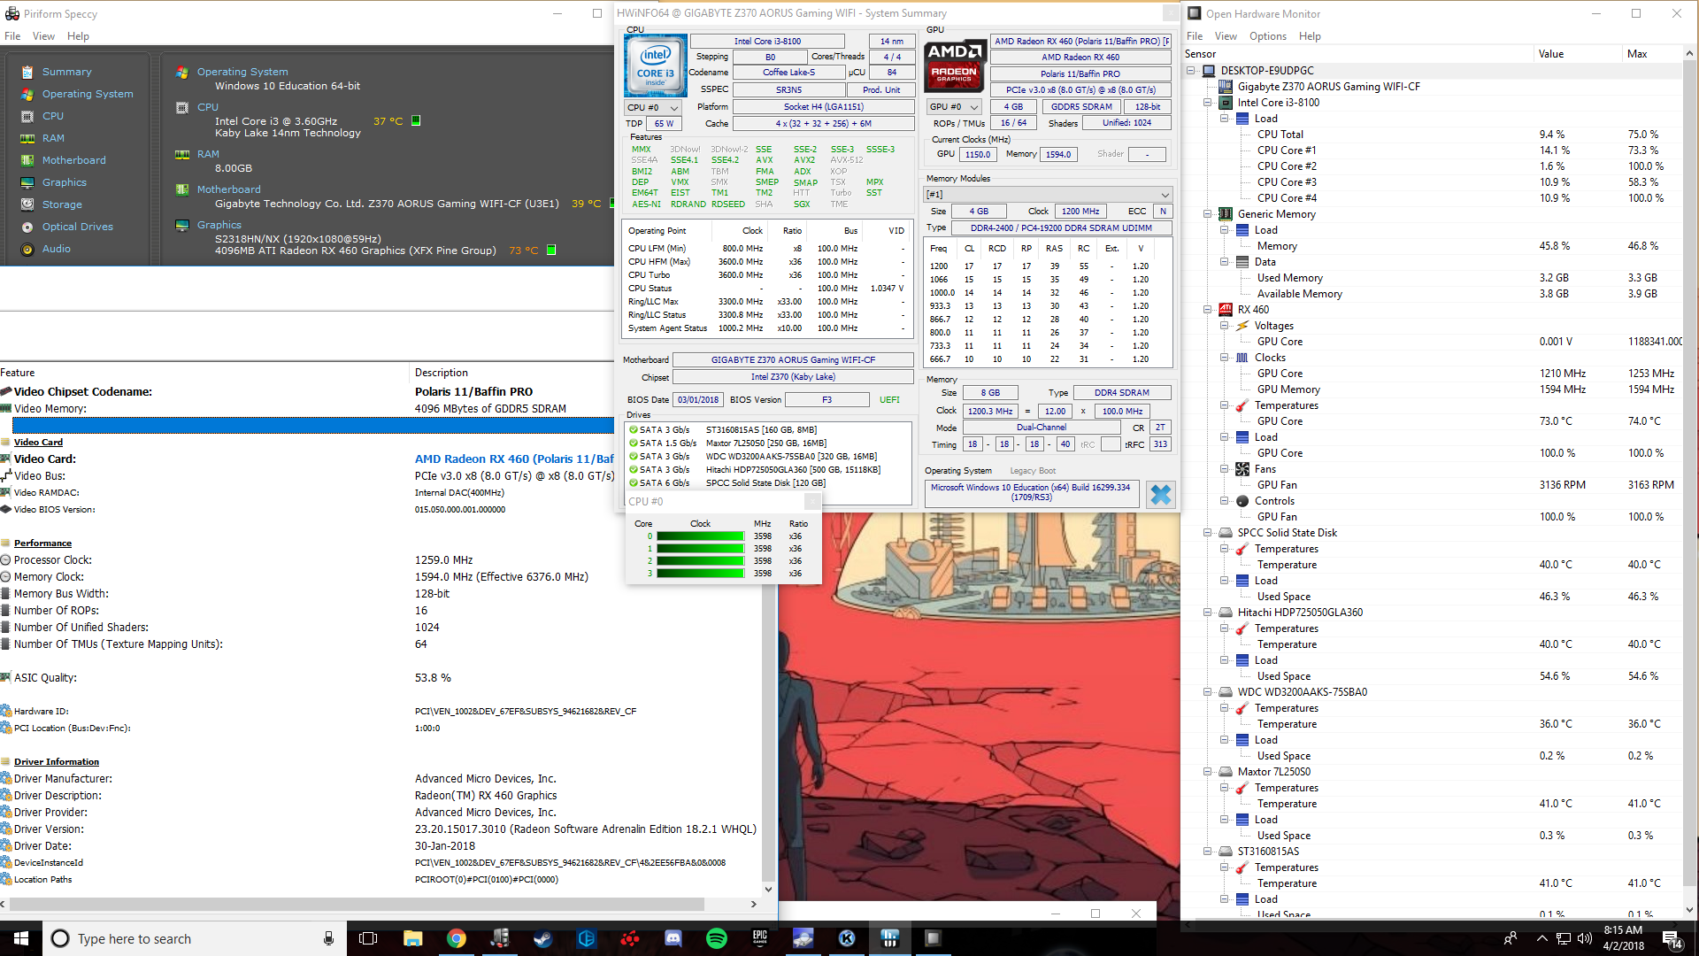
Task: Click the AMD Radeon RX 460 Video Card link
Action: (x=514, y=459)
